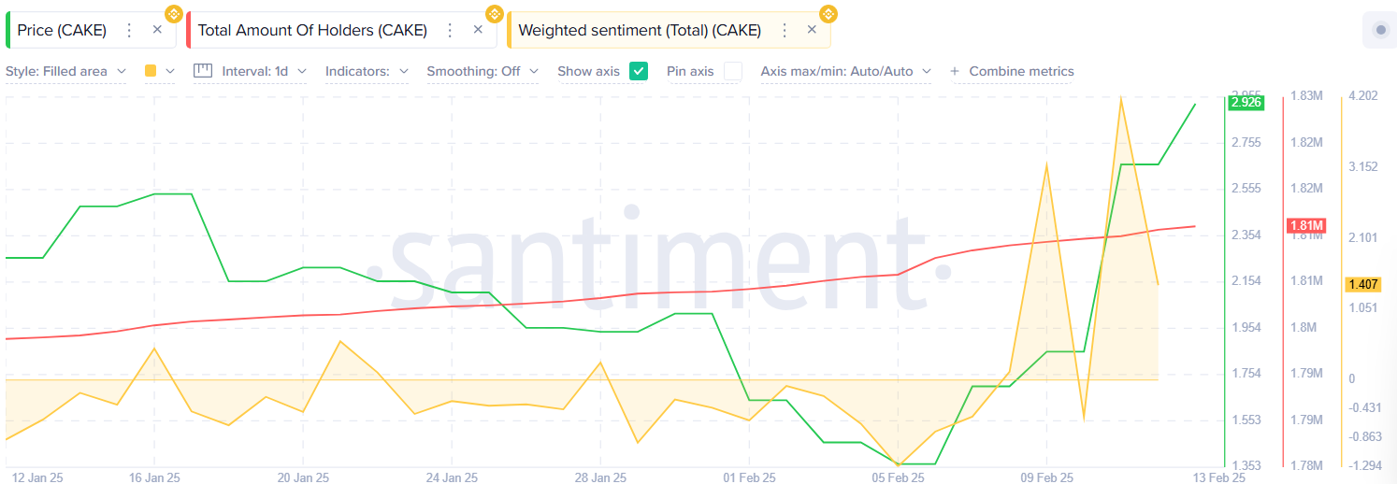Screen dimensions: 1397x484
Task: Open options for Total Amount Of Holders
Action: coord(450,30)
